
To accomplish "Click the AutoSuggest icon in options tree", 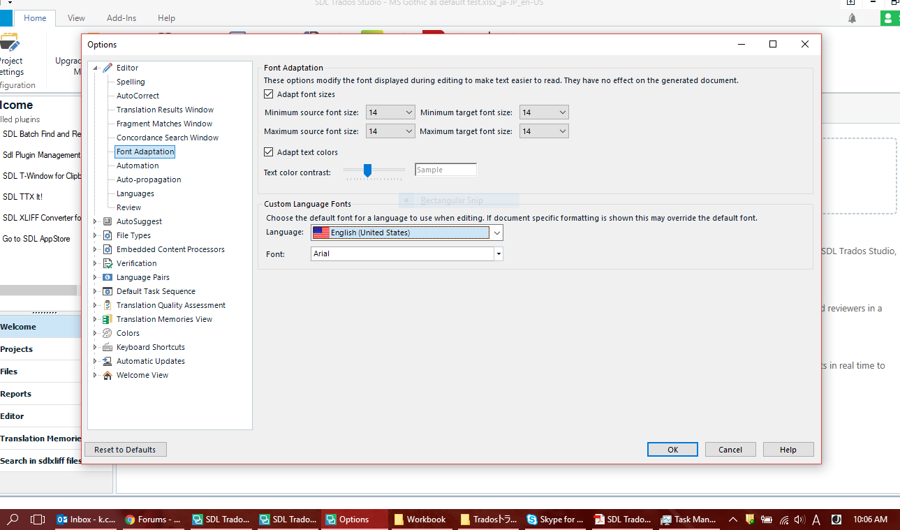I will coord(108,221).
